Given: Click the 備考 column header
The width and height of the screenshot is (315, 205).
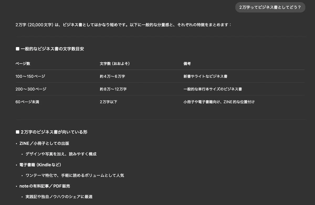Looking at the screenshot, I should 187,64.
